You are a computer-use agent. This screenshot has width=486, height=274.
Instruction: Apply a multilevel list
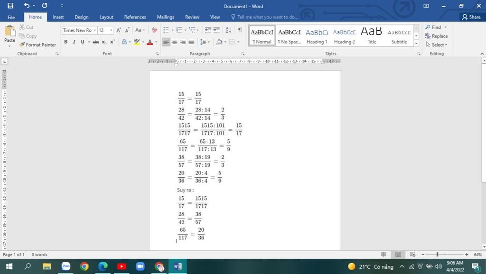[x=193, y=30]
